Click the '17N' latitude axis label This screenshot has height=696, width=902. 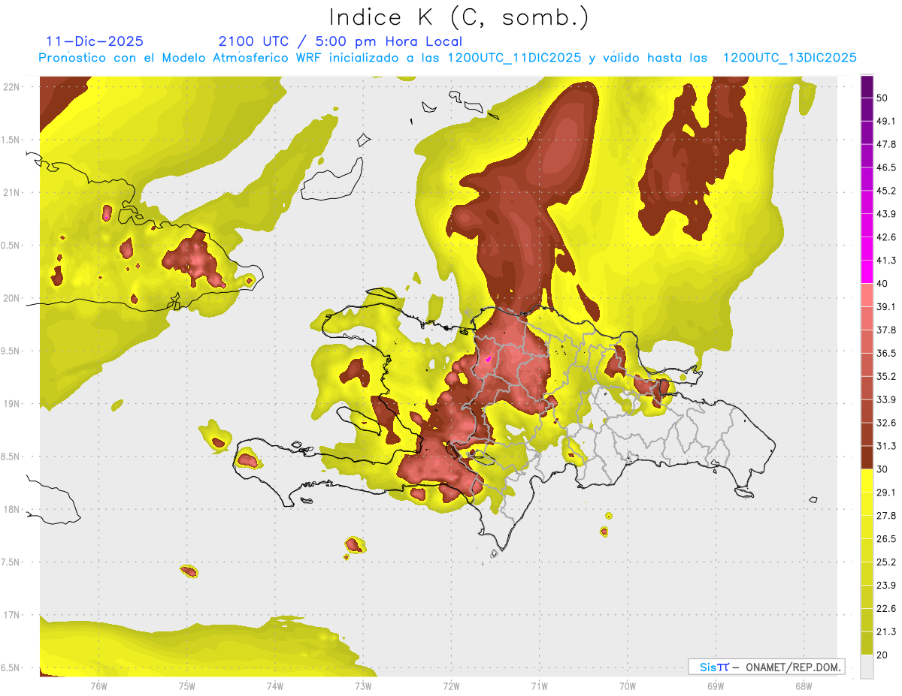[x=12, y=615]
